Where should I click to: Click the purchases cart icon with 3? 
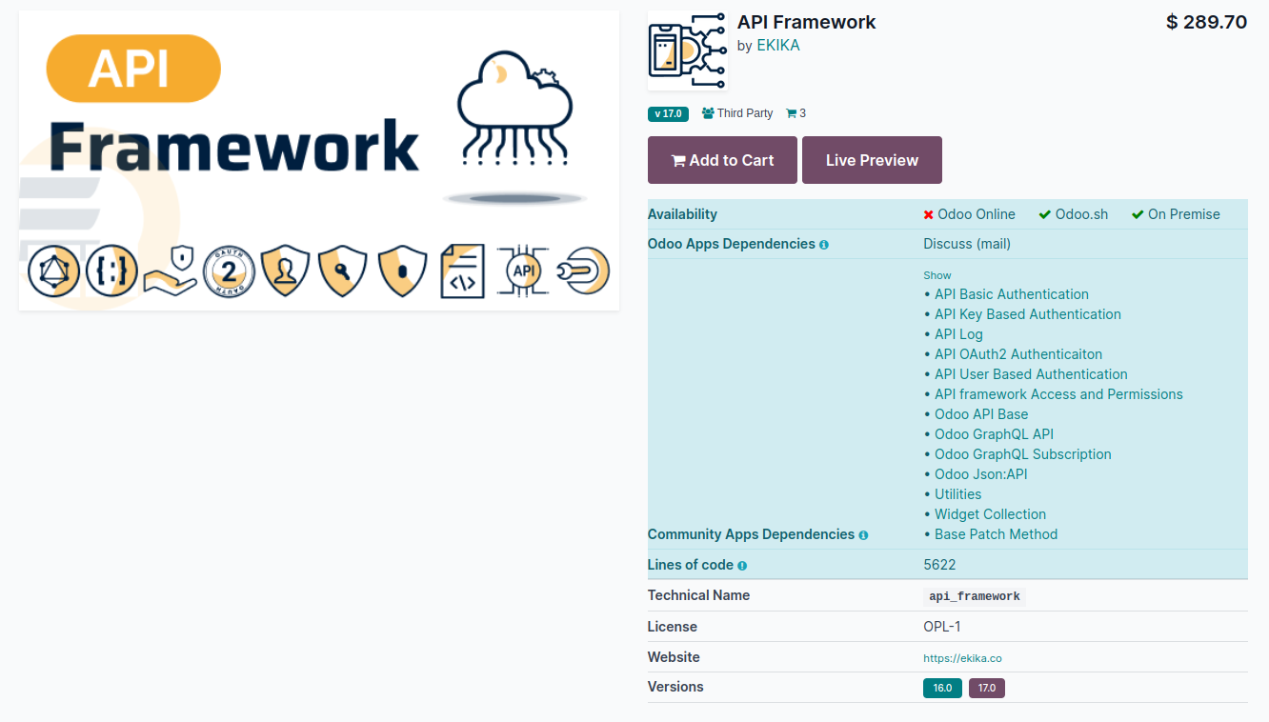point(791,113)
